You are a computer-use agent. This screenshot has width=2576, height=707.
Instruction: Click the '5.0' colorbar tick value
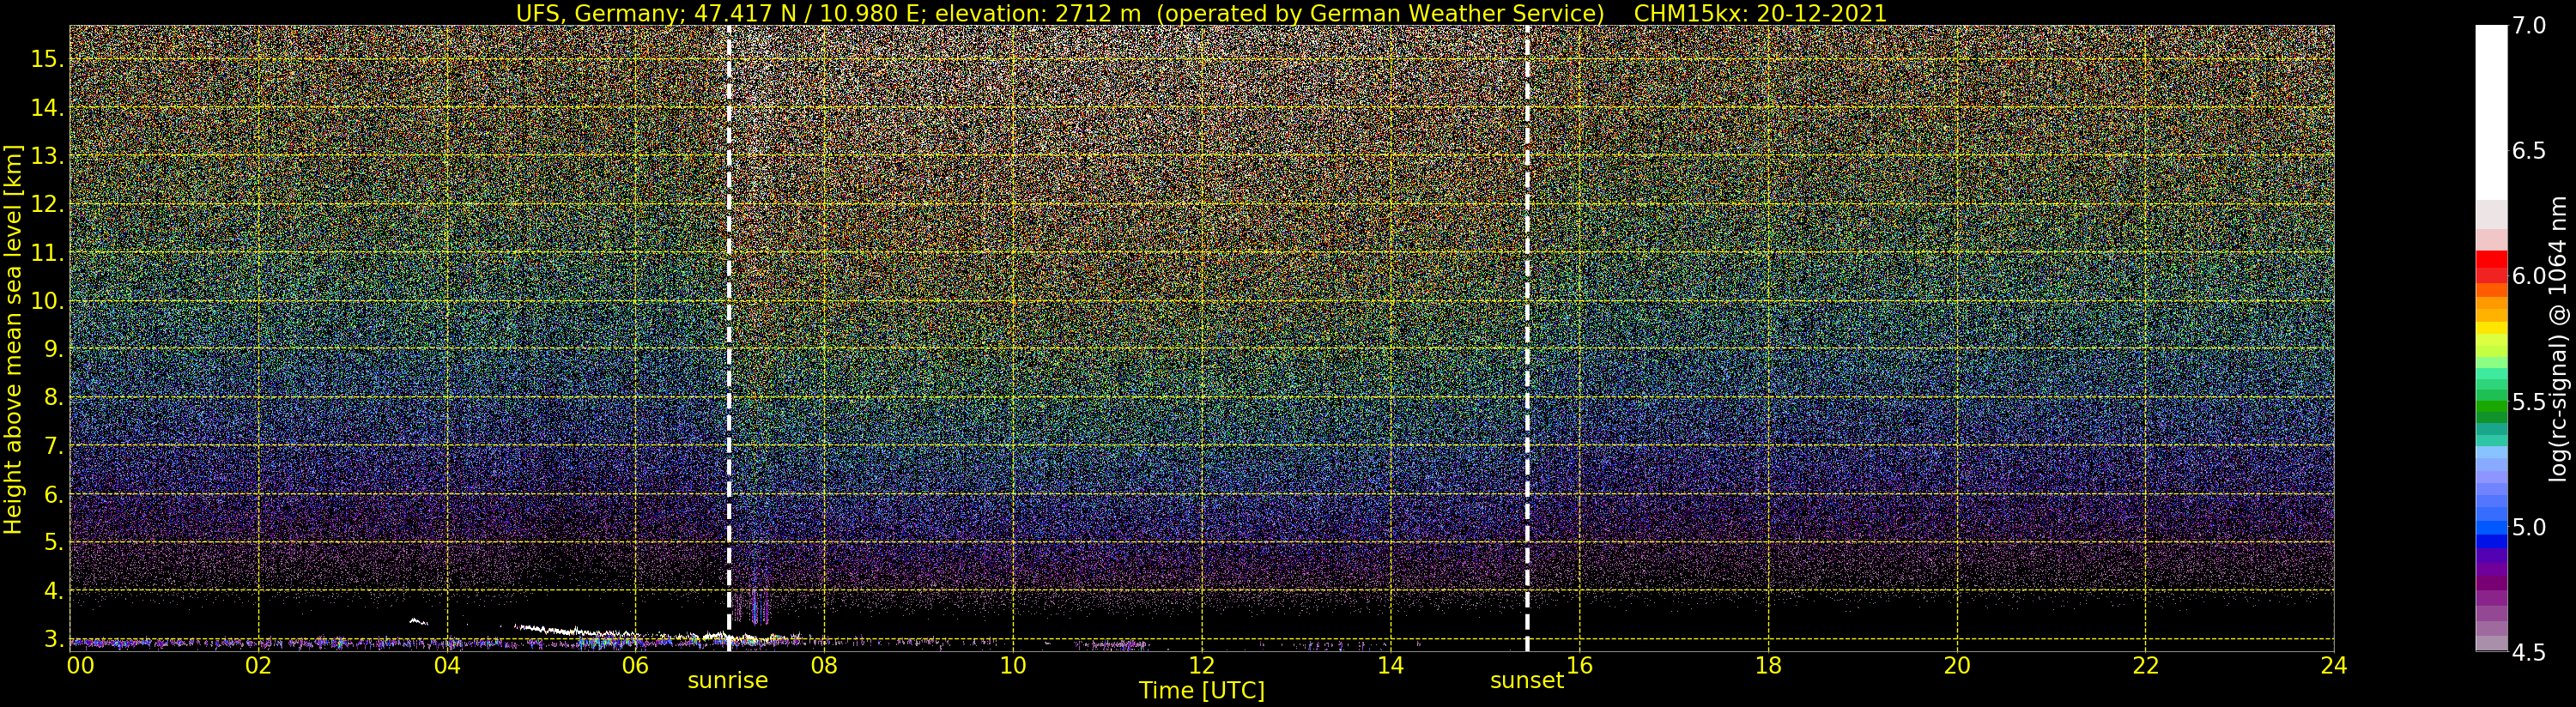pyautogui.click(x=2529, y=527)
